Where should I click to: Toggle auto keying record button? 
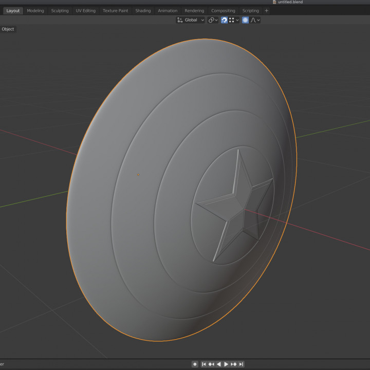click(195, 364)
